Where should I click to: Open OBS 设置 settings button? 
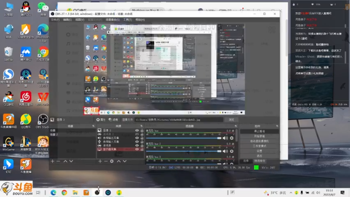point(259,151)
